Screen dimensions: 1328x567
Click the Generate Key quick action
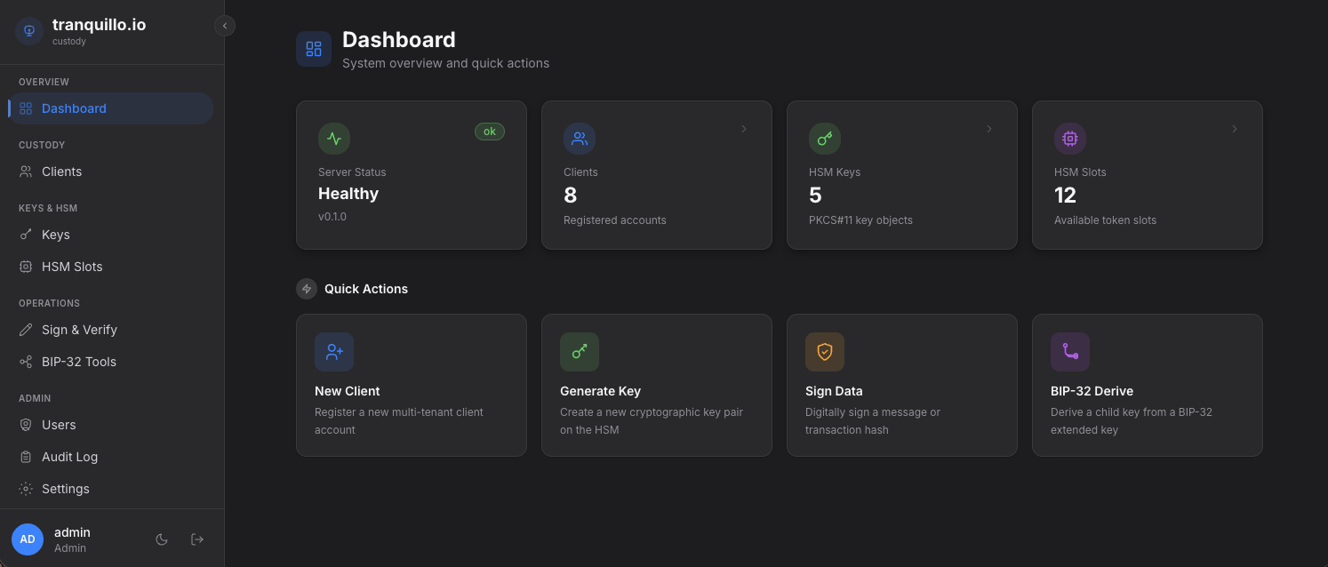pos(656,385)
